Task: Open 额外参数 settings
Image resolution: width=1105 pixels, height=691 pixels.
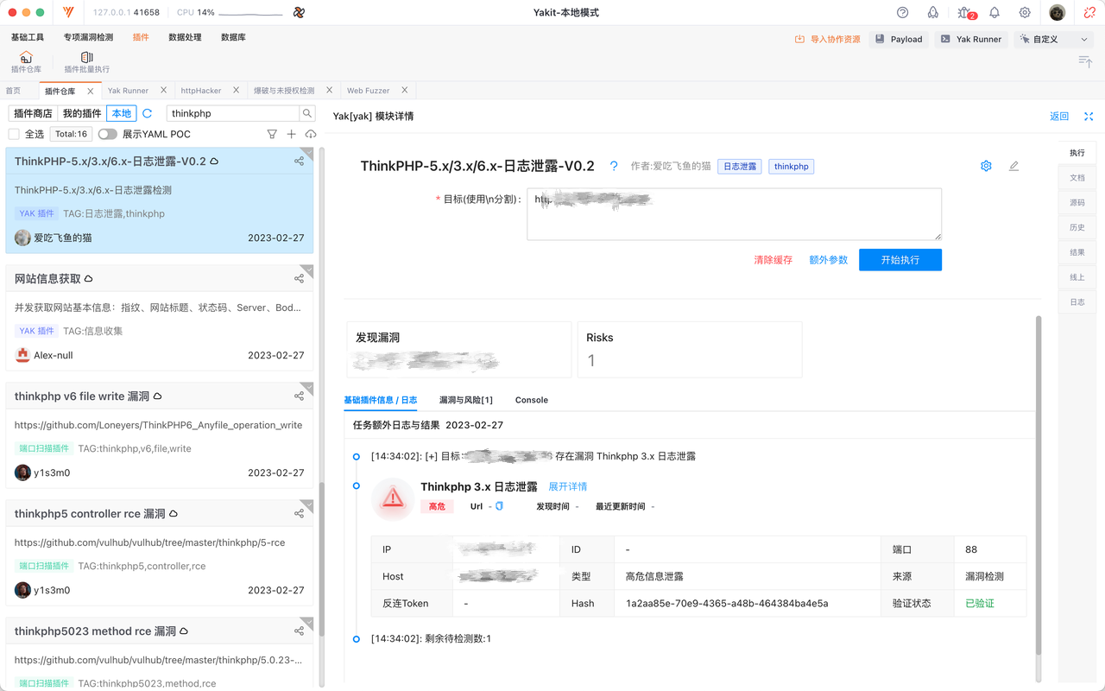Action: (829, 260)
